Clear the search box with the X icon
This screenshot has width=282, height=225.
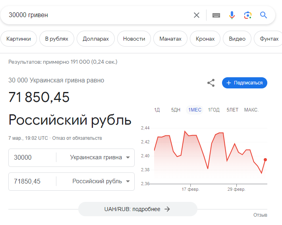(x=197, y=15)
